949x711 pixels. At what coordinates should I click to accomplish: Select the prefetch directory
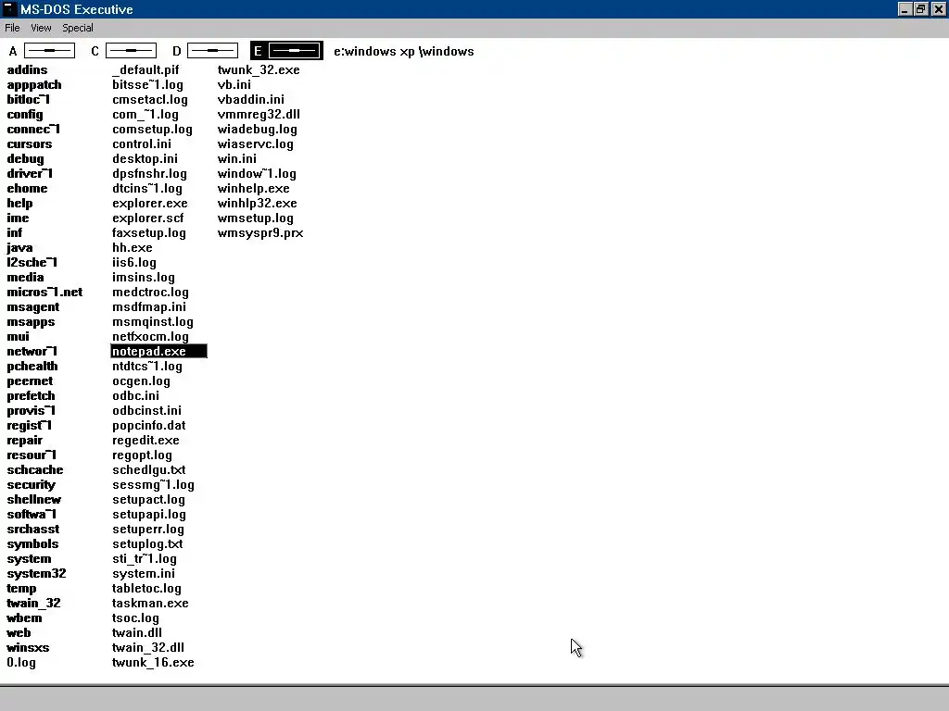point(31,396)
